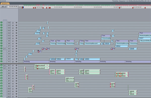Hide video track V4

click(1, 54)
